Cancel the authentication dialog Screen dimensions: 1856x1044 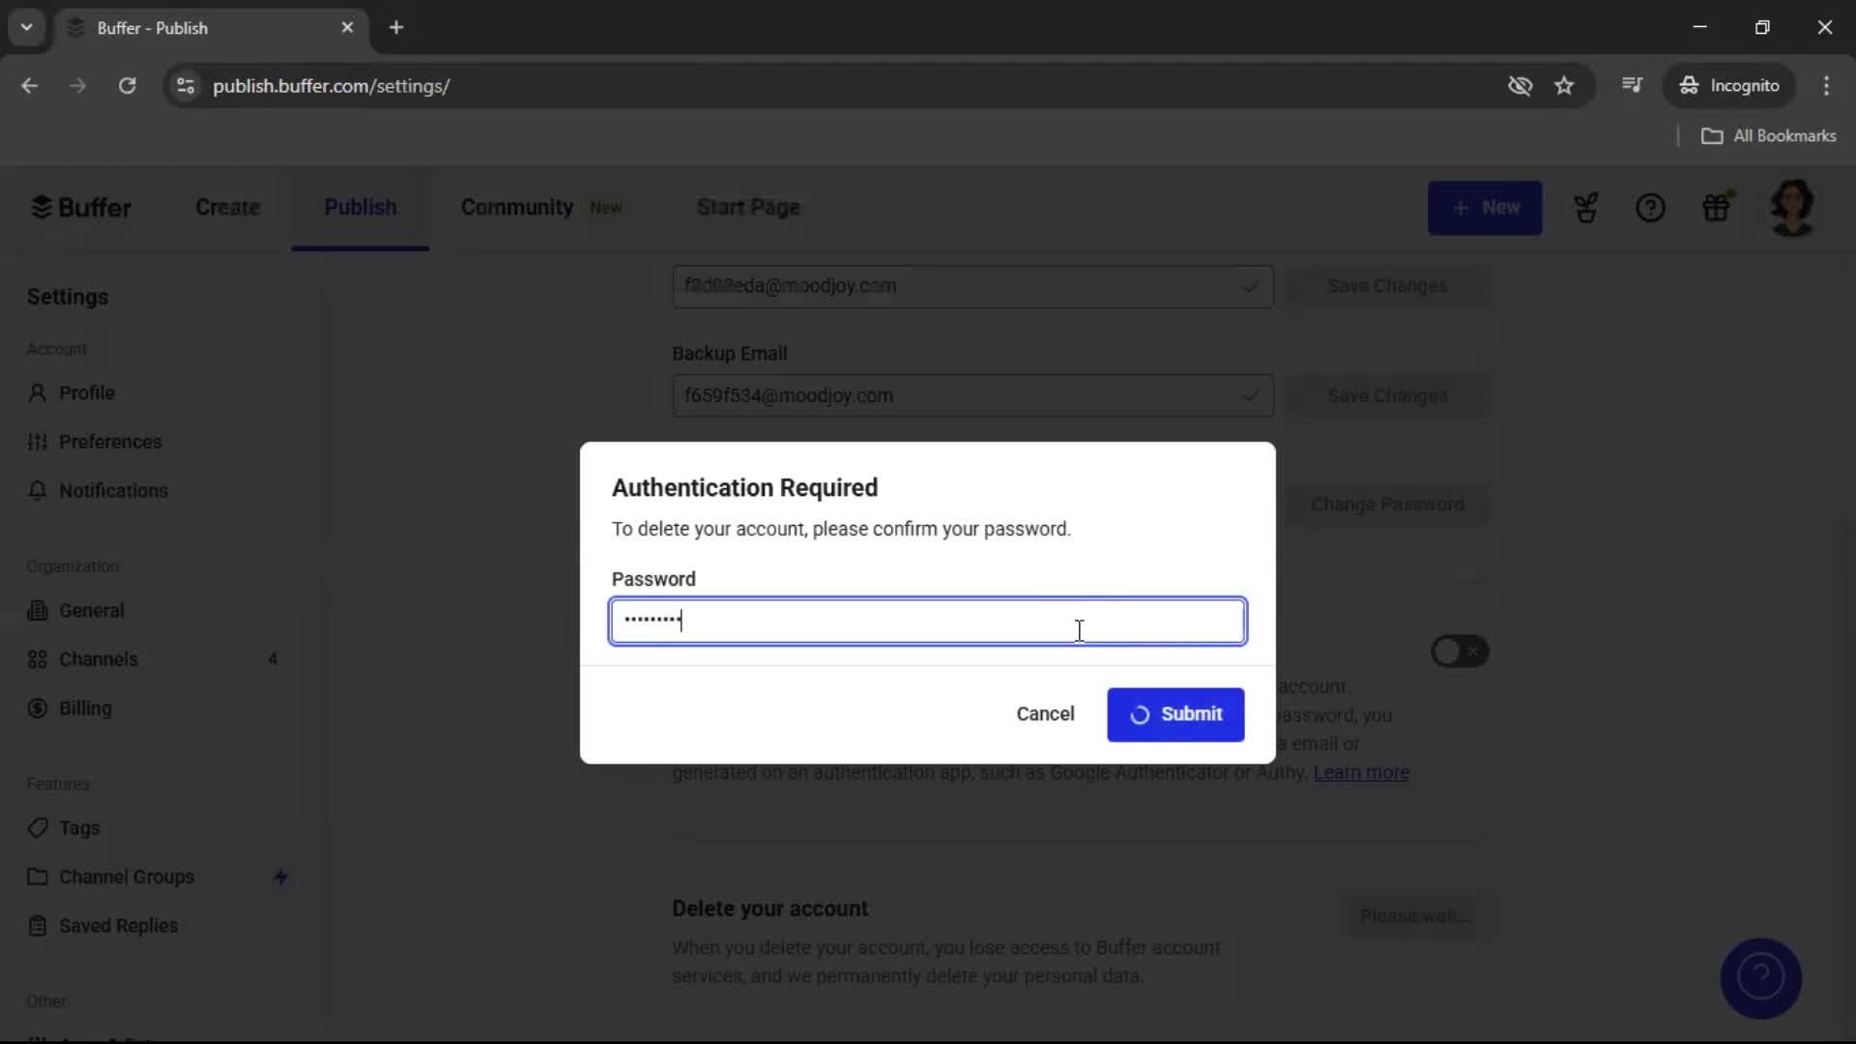tap(1045, 714)
